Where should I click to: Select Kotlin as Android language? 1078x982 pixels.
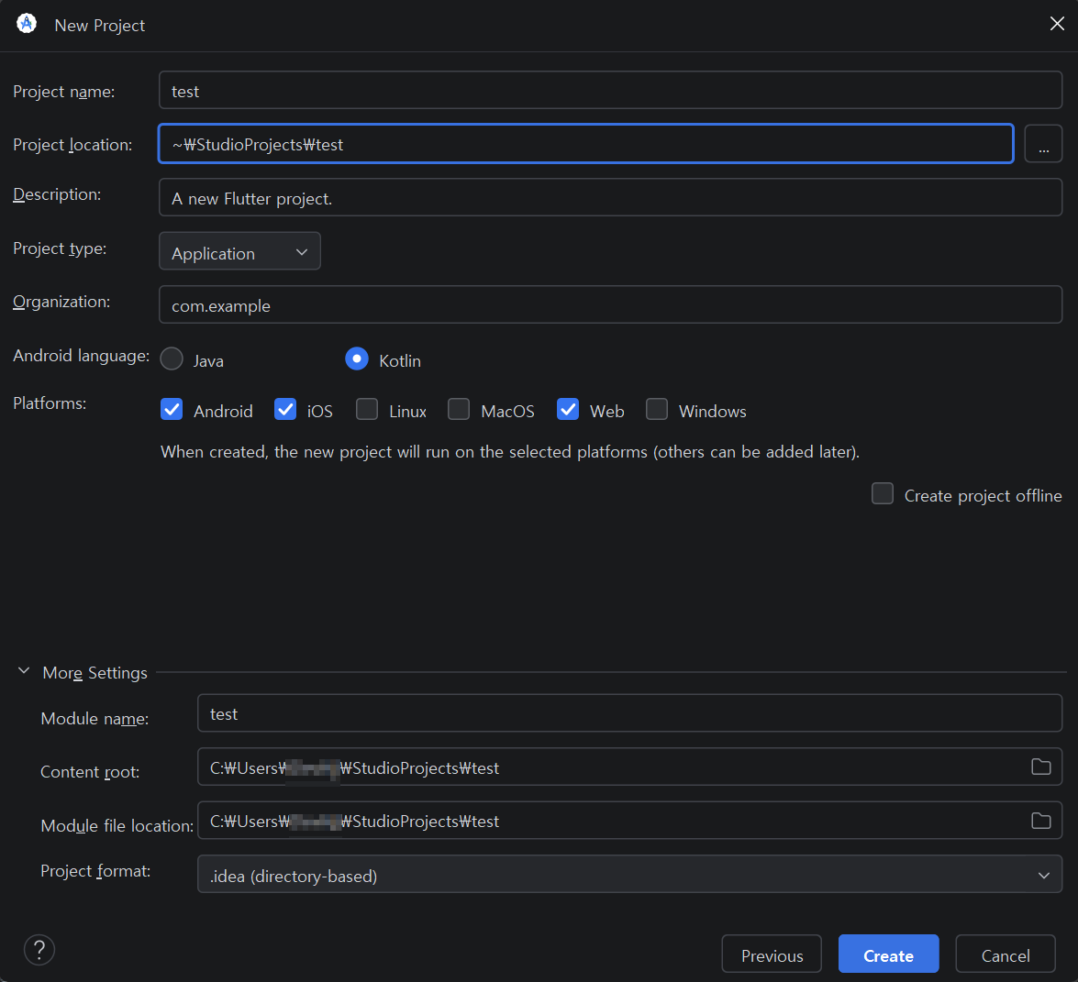pyautogui.click(x=357, y=359)
